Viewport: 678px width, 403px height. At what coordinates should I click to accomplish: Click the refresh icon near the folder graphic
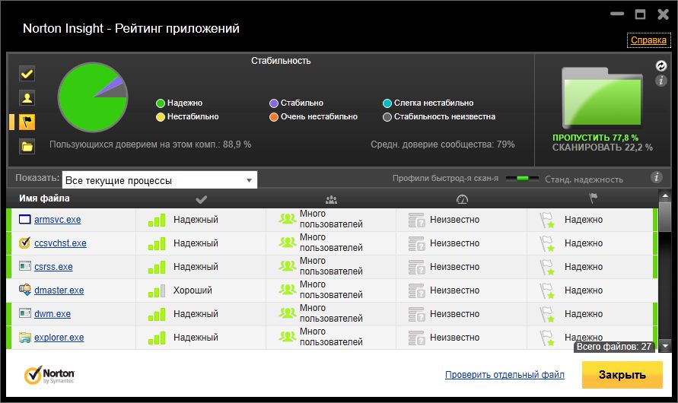(660, 65)
